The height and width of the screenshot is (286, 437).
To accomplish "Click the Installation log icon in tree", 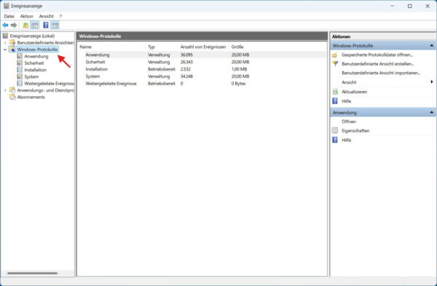I will tap(20, 70).
